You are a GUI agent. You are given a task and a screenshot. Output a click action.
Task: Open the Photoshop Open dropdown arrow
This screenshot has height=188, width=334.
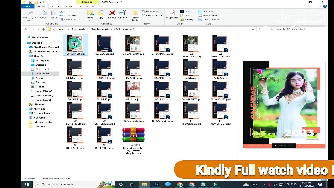tap(193, 11)
